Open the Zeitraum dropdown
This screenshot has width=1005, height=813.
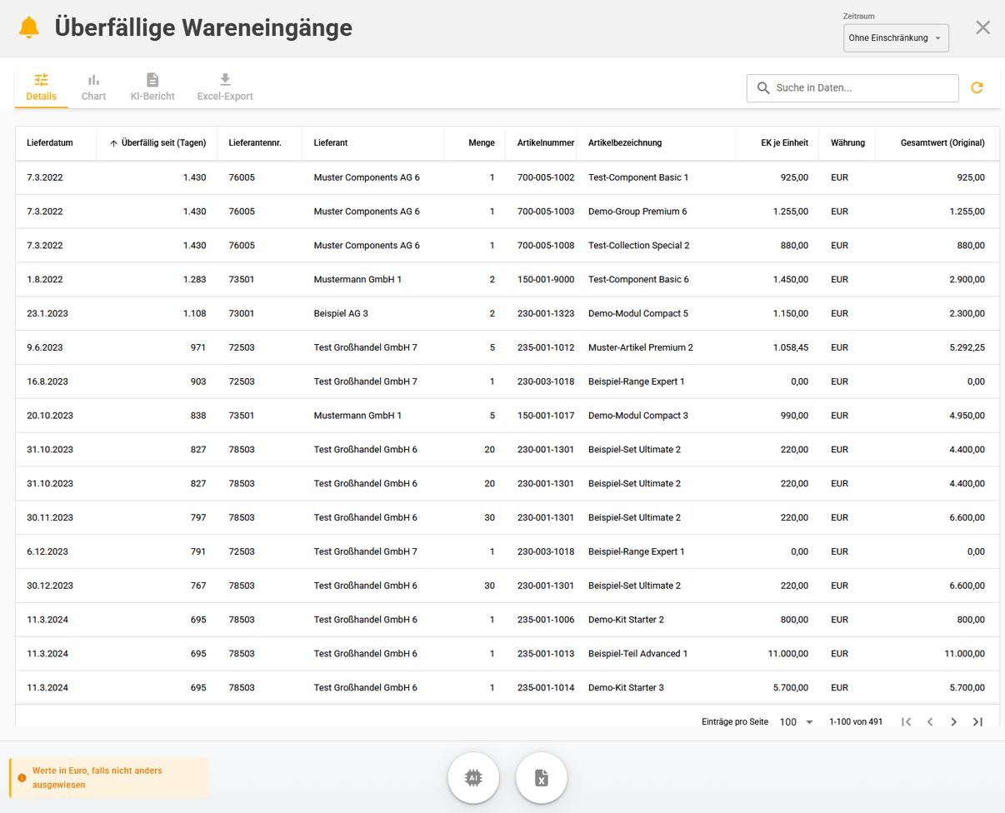point(895,38)
